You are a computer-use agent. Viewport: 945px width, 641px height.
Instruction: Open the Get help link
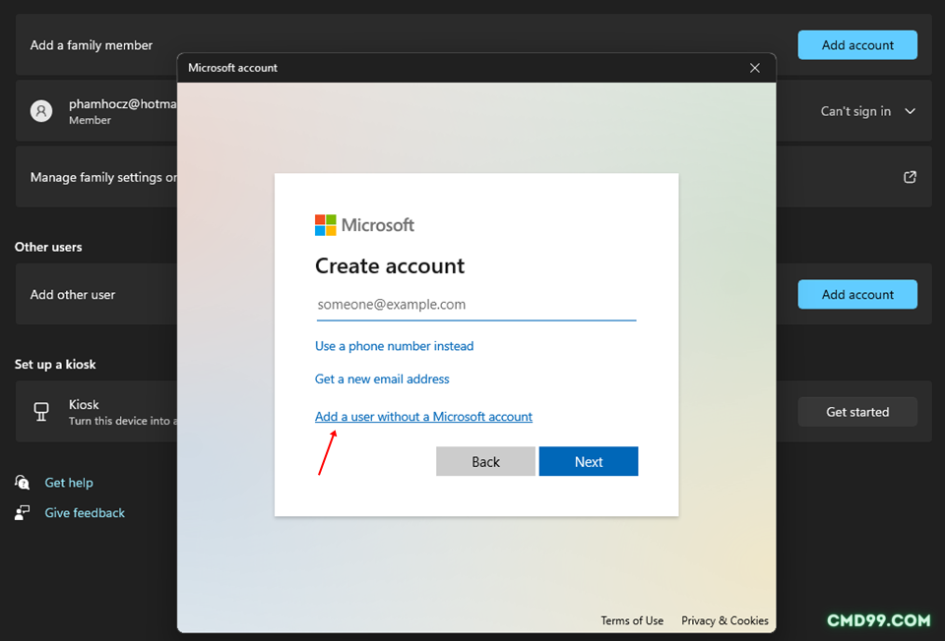click(69, 483)
